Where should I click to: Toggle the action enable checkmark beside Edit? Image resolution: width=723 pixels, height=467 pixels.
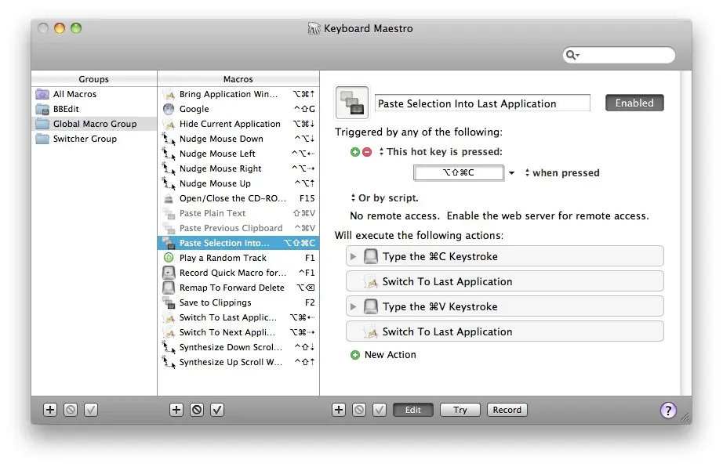[x=380, y=410]
